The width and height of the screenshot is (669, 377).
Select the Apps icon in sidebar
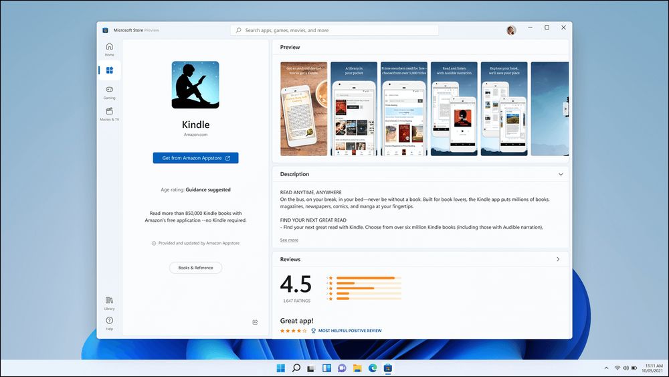(x=109, y=70)
